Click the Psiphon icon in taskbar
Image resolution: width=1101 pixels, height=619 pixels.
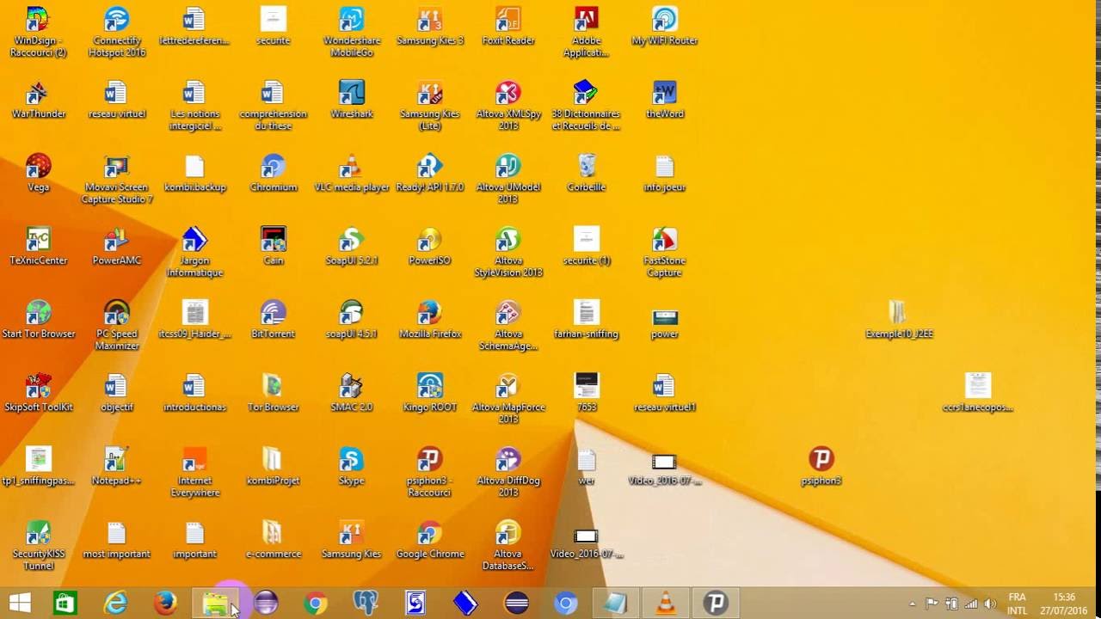pos(716,604)
